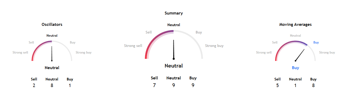Click the Sell label on Oscillators gauge
Viewport: 352px width, 96px height.
[31, 42]
